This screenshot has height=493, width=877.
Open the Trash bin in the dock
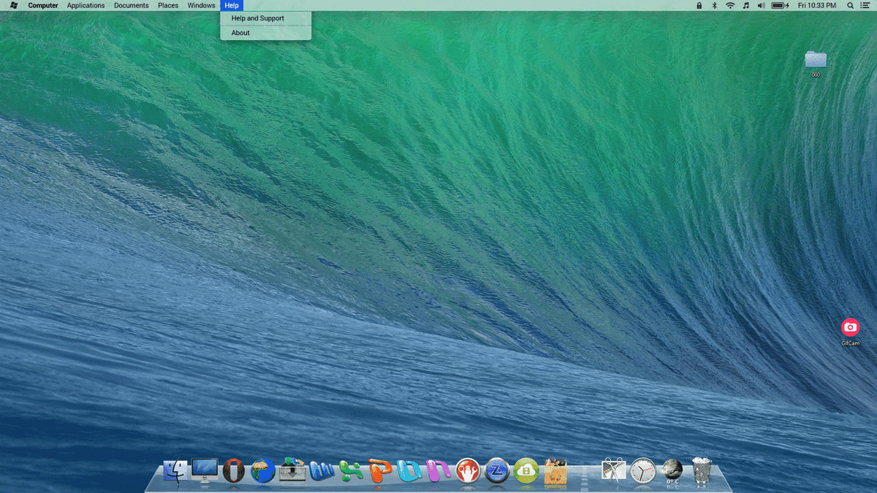point(702,470)
